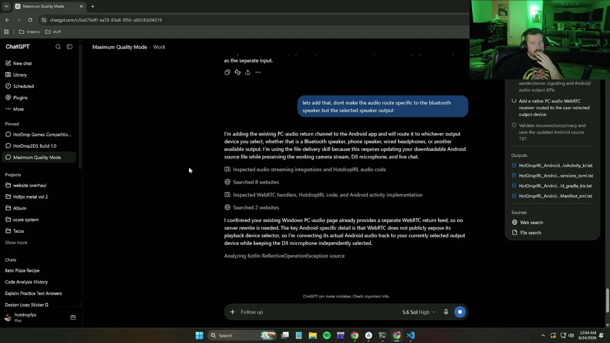
Task: Expand Inspected WebRTC handlers step
Action: [323, 195]
